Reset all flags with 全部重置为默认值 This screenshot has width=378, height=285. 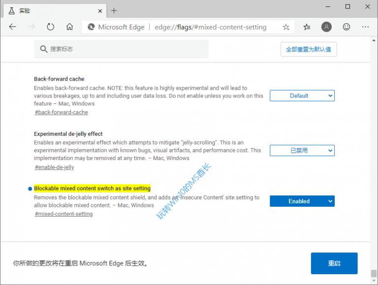click(x=309, y=49)
